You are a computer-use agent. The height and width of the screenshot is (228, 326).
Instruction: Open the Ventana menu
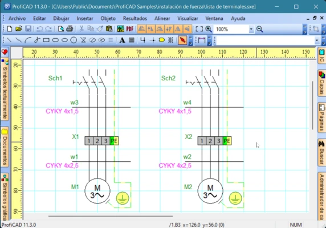click(x=214, y=18)
